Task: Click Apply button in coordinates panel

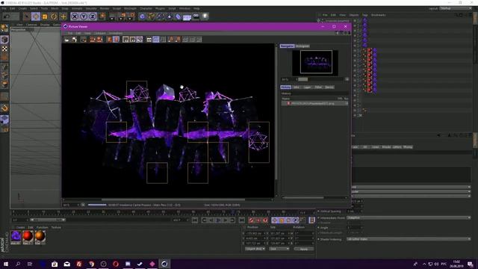Action: pos(304,249)
